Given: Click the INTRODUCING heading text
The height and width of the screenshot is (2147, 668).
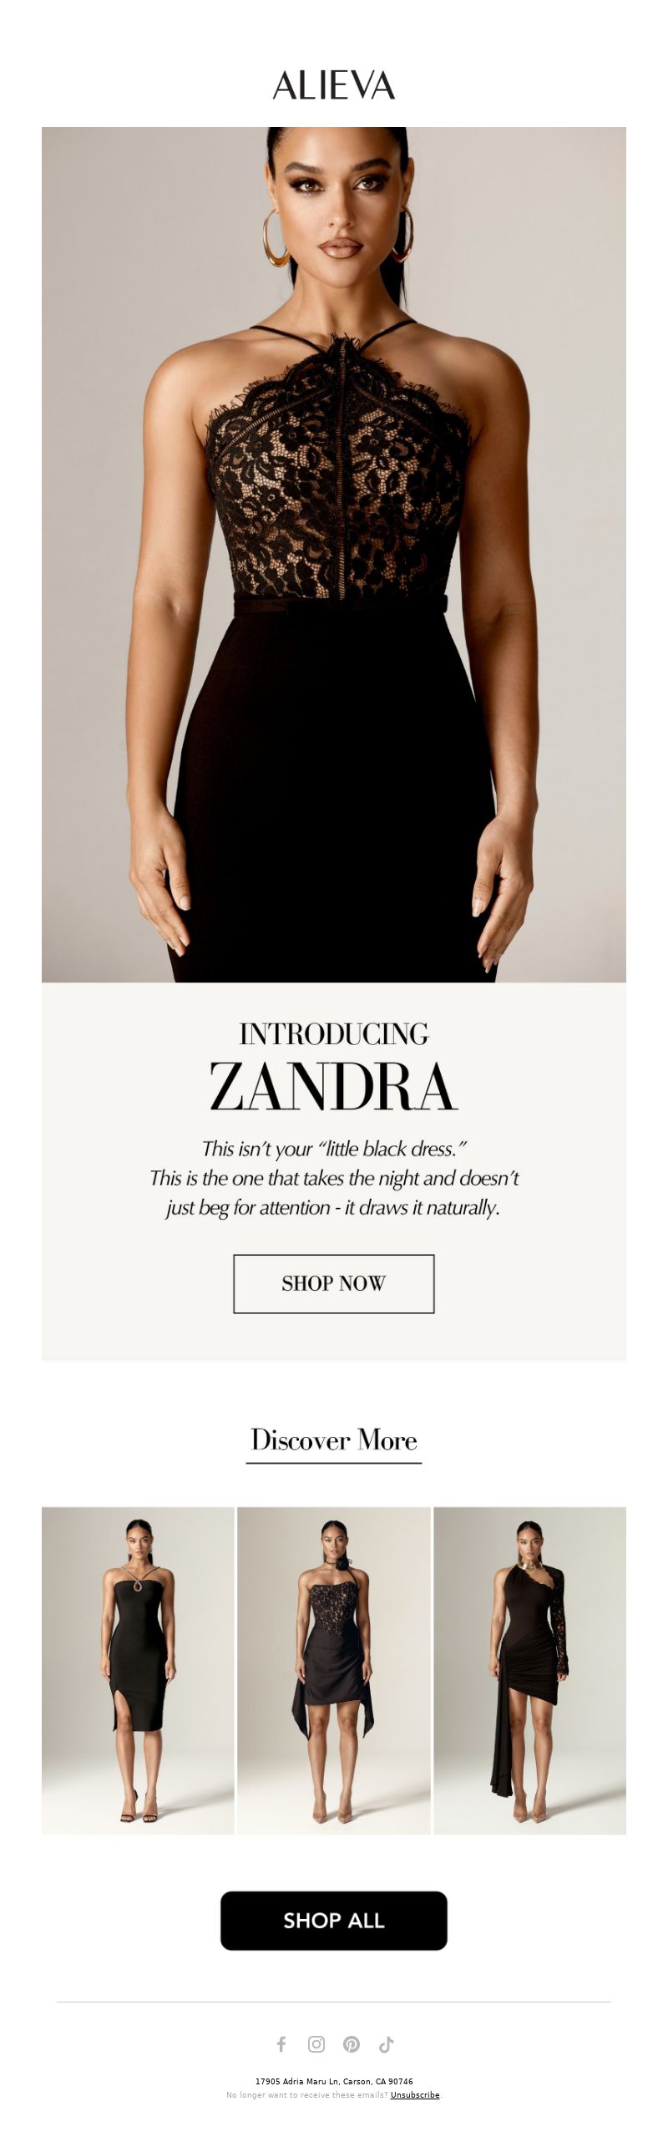Looking at the screenshot, I should click(x=334, y=1034).
